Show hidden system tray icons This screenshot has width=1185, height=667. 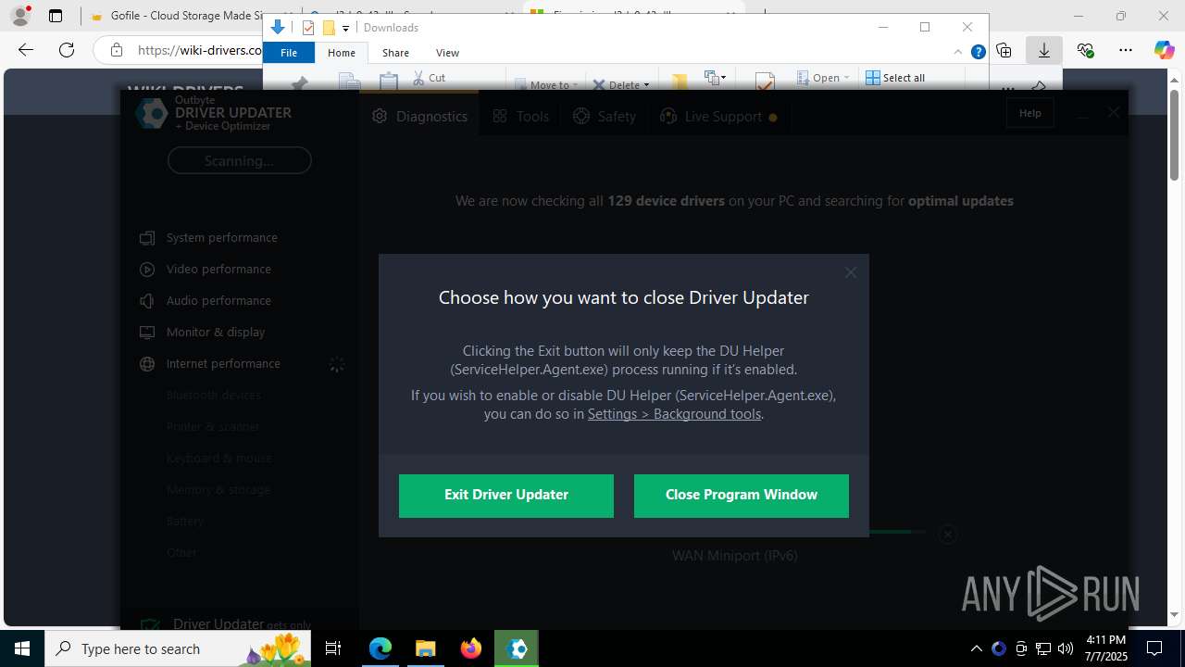(x=976, y=648)
